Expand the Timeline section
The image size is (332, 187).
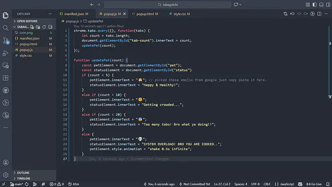click(x=24, y=178)
